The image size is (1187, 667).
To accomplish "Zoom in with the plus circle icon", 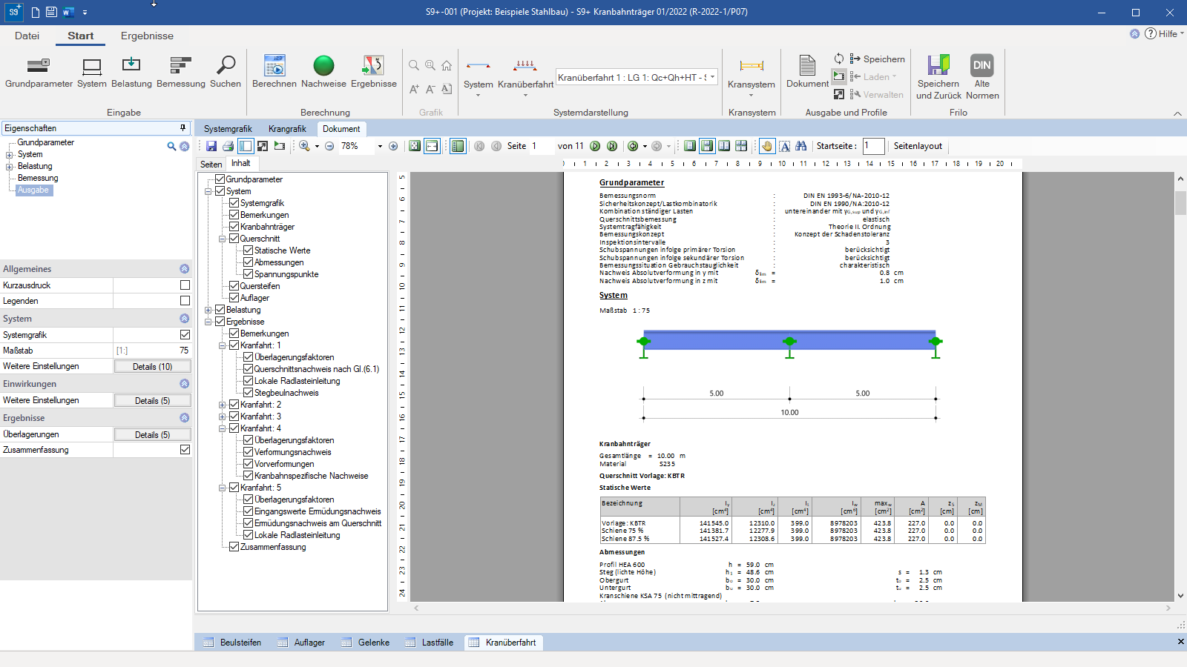I will (393, 146).
